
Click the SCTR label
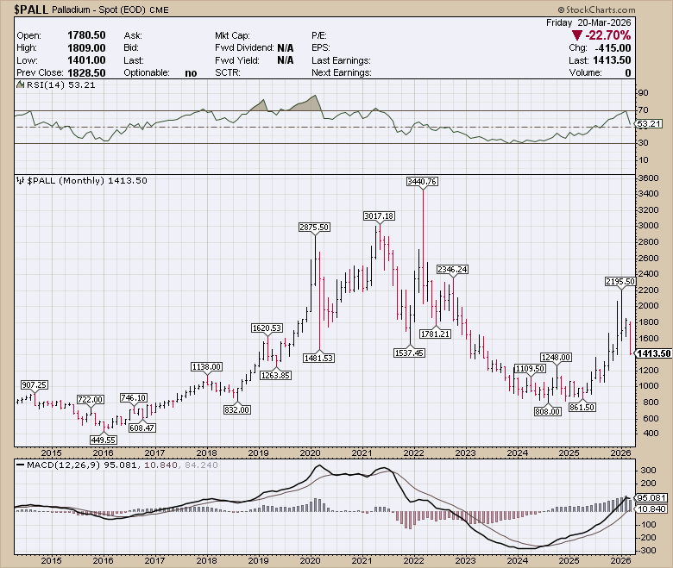click(228, 72)
